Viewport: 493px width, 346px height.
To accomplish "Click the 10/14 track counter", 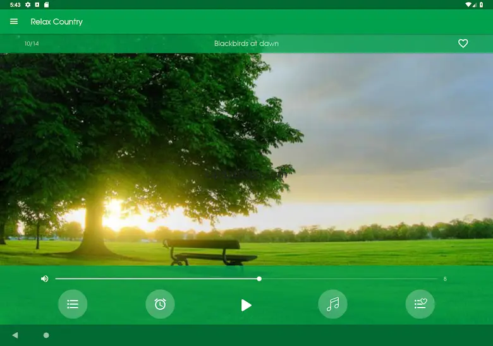I will pyautogui.click(x=32, y=44).
